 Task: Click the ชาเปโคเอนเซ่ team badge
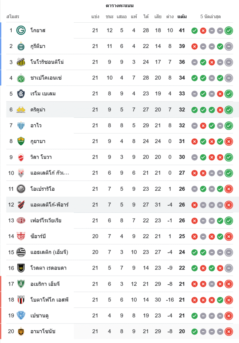[21, 78]
